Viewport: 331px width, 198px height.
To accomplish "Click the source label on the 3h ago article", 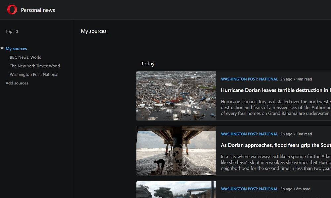I will (x=249, y=189).
